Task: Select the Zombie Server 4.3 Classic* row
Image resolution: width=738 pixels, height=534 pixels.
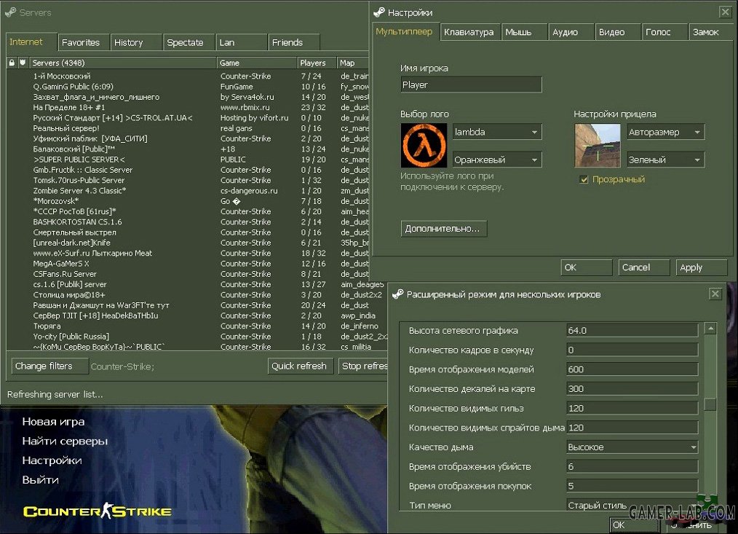Action: point(188,190)
